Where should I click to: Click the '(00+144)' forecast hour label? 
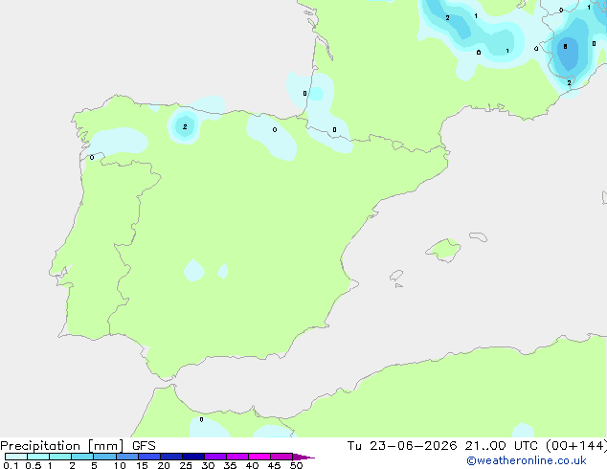click(576, 446)
